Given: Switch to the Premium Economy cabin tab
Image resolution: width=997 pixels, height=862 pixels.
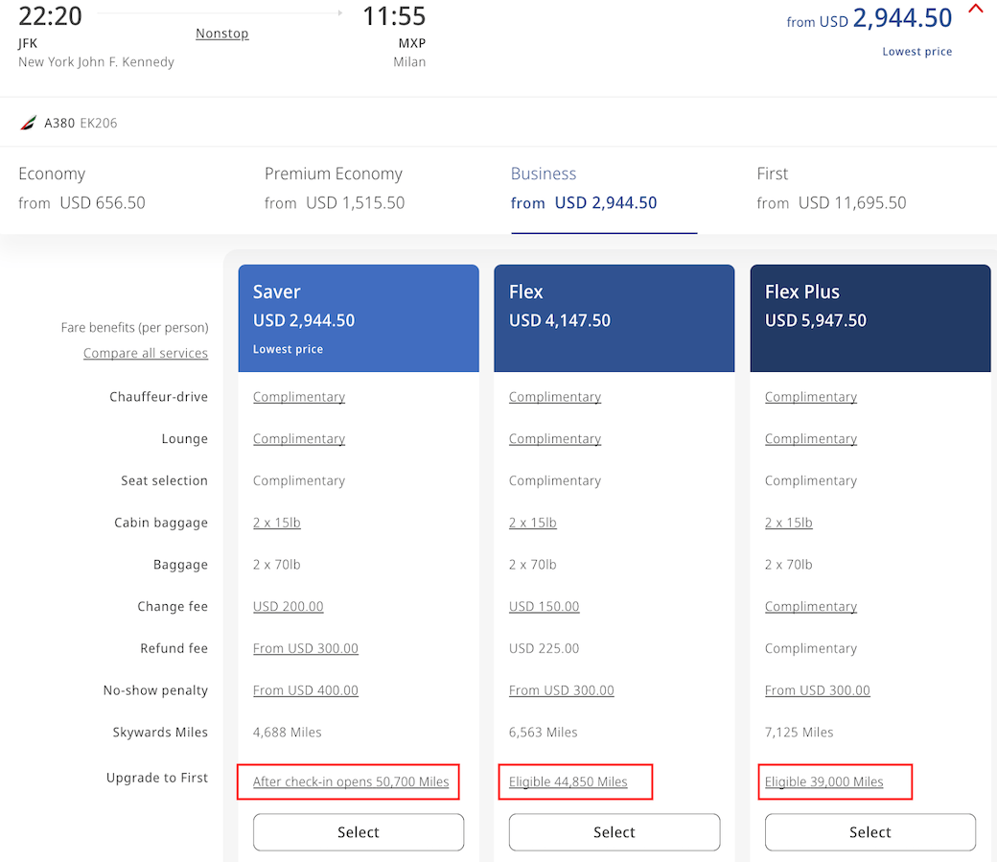Looking at the screenshot, I should [x=334, y=188].
